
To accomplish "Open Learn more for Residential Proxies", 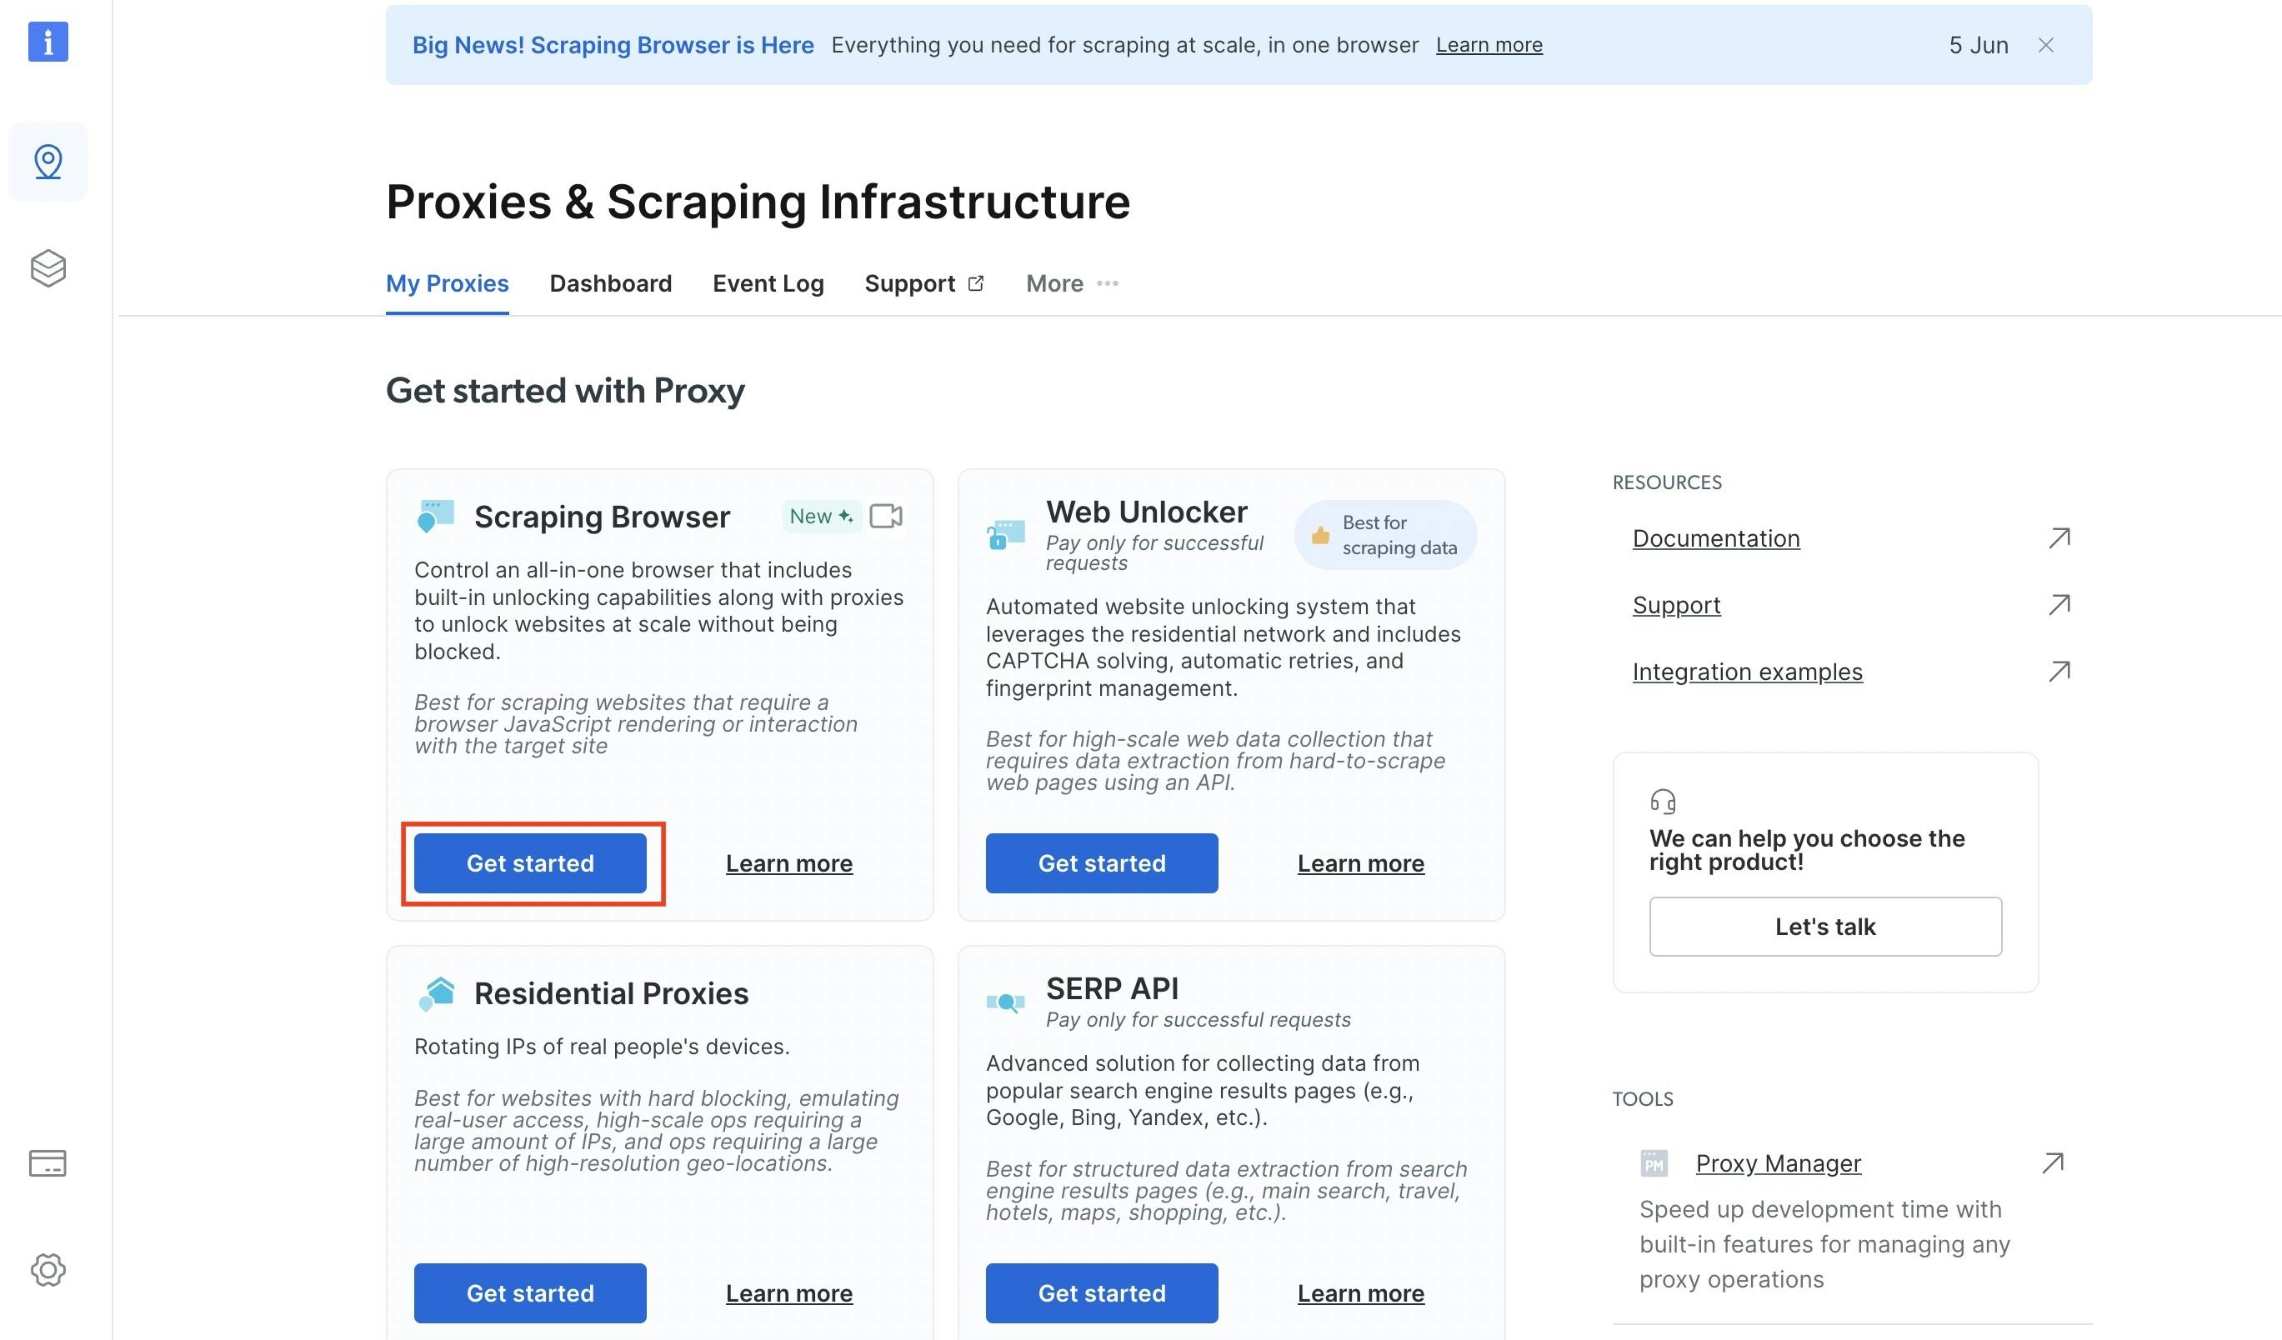I will pos(788,1293).
